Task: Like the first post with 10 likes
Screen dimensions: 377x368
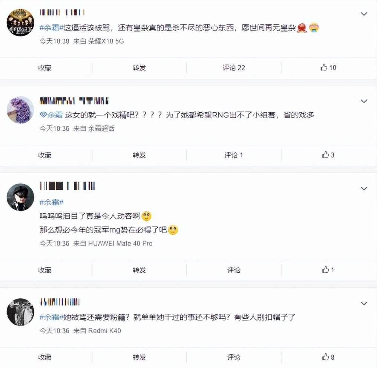Action: coord(328,68)
